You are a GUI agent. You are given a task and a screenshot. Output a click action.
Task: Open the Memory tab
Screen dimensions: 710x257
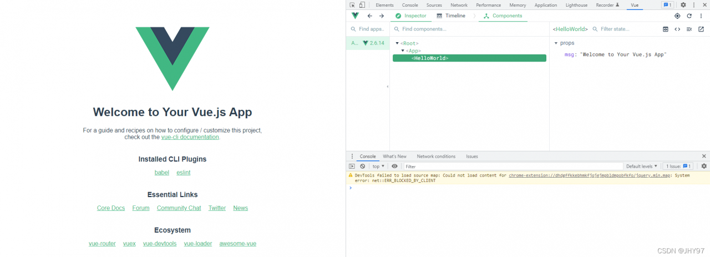[518, 5]
